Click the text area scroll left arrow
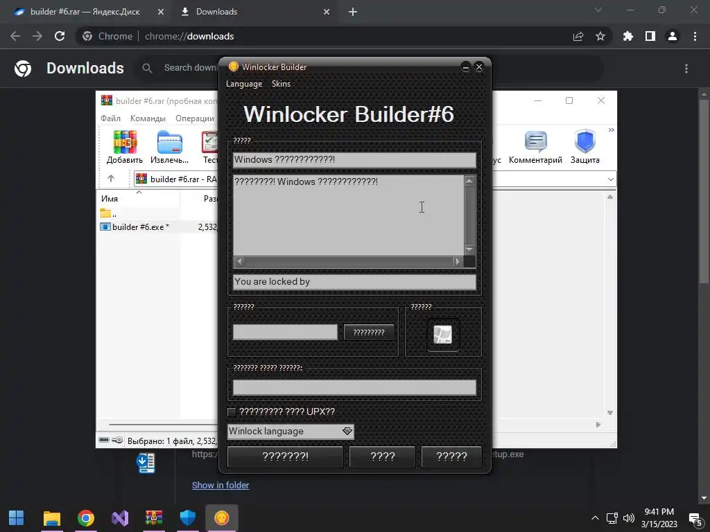Viewport: 710px width, 532px height. click(239, 261)
